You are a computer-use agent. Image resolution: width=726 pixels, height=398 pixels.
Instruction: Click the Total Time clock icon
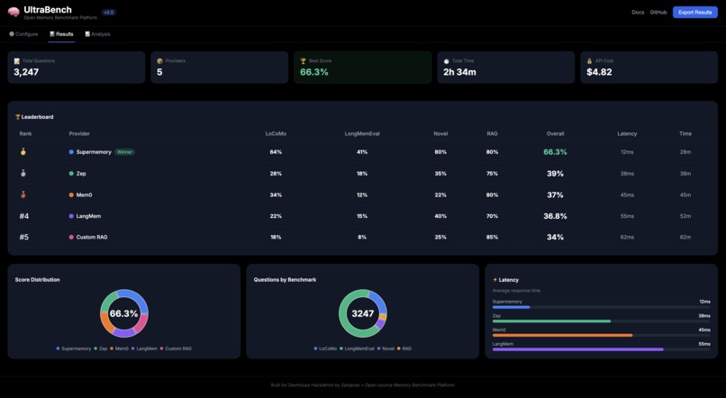447,61
